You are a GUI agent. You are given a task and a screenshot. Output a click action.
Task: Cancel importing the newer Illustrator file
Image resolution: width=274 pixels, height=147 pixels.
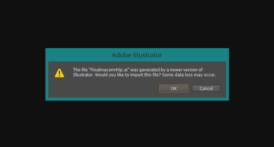pos(206,88)
